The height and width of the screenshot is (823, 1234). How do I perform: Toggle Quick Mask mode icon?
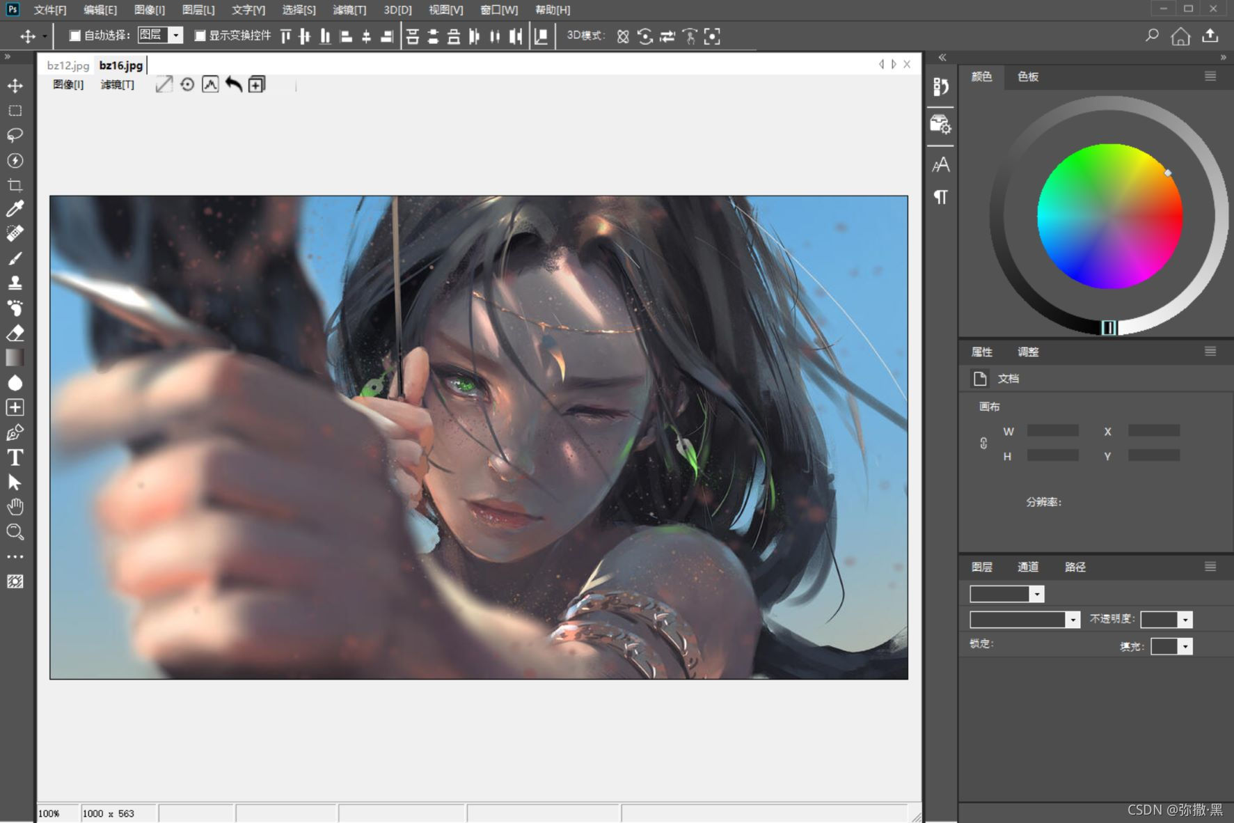[x=15, y=581]
